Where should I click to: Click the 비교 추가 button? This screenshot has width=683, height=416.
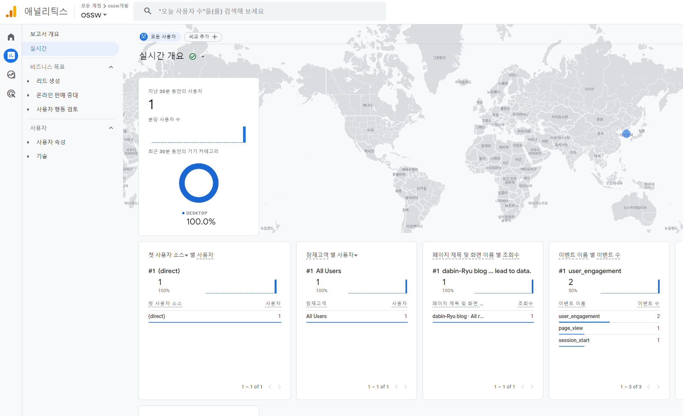point(203,36)
